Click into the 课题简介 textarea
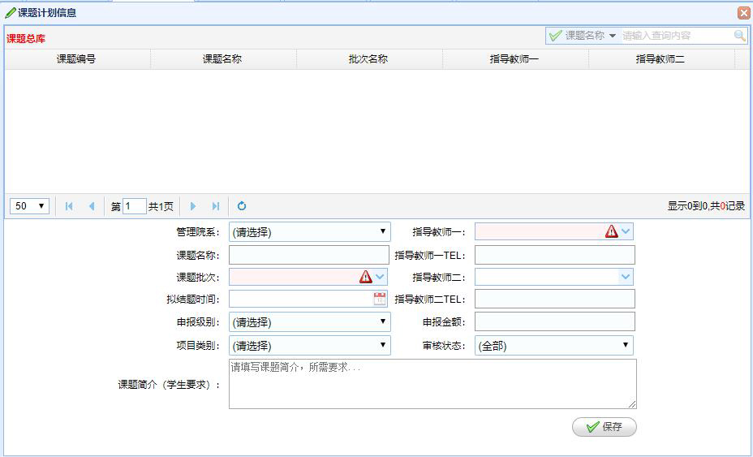Viewport: 753px width, 457px height. coord(432,384)
